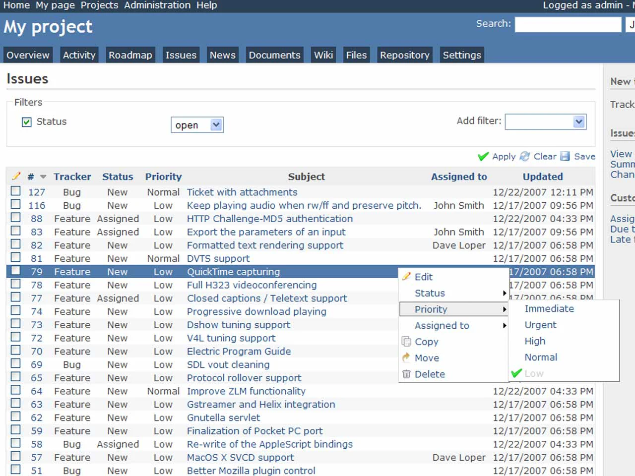The image size is (635, 476).
Task: Open the Files tab
Action: click(356, 55)
